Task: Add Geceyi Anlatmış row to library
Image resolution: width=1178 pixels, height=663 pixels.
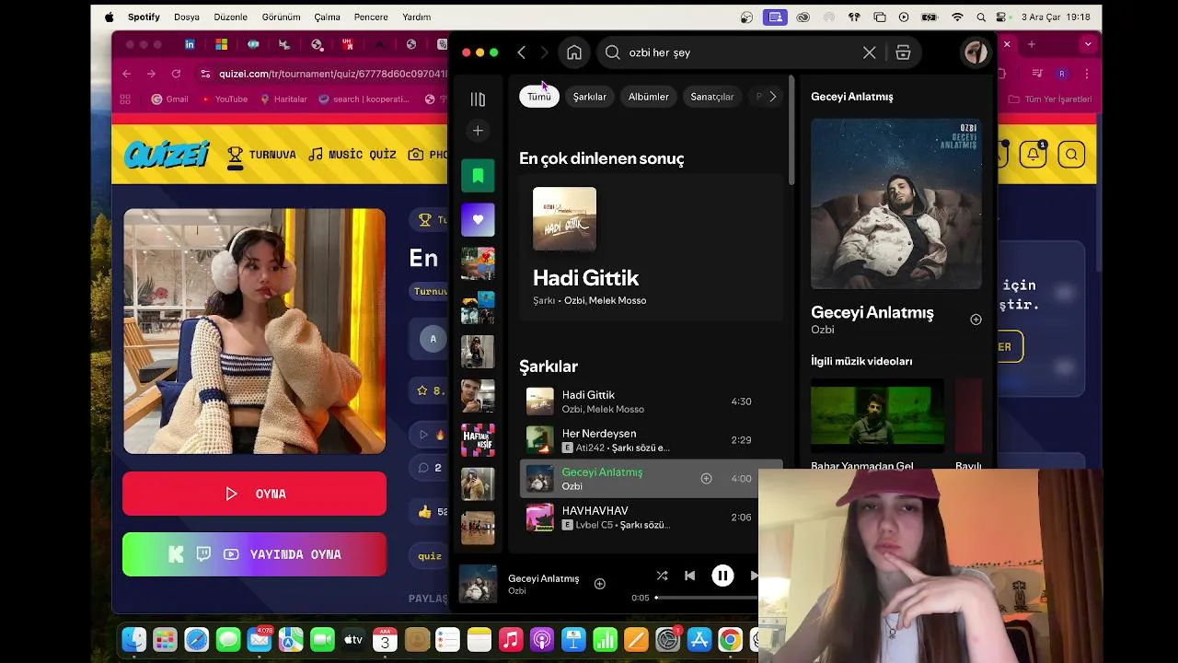Action: [706, 478]
